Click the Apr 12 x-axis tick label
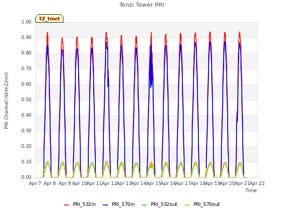Viewport: 284px width, 213px height. coord(109,183)
